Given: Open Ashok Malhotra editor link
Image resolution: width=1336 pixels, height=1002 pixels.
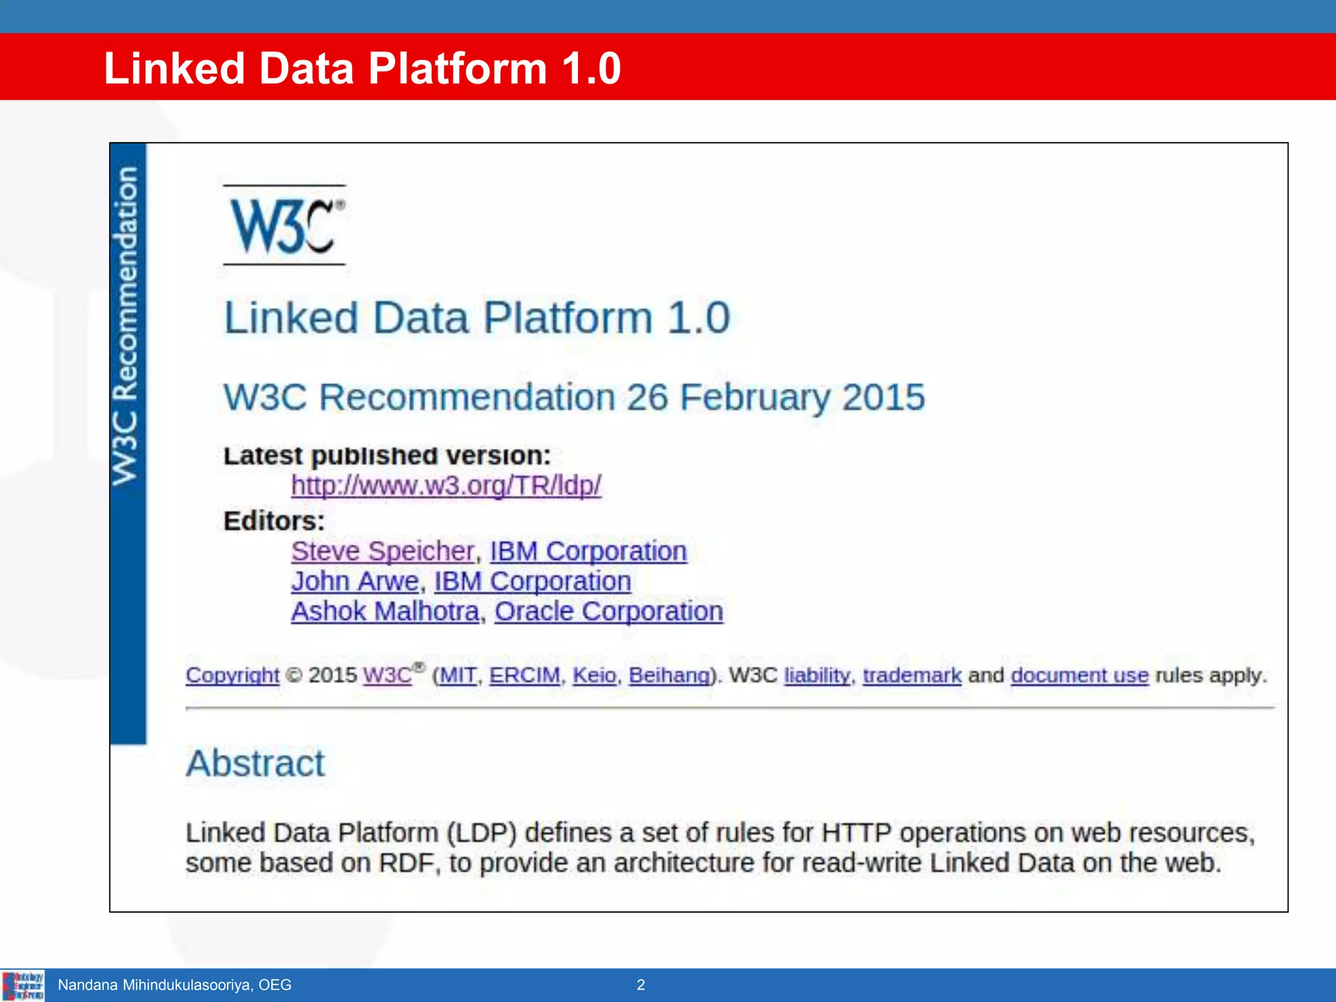Looking at the screenshot, I should (x=385, y=611).
